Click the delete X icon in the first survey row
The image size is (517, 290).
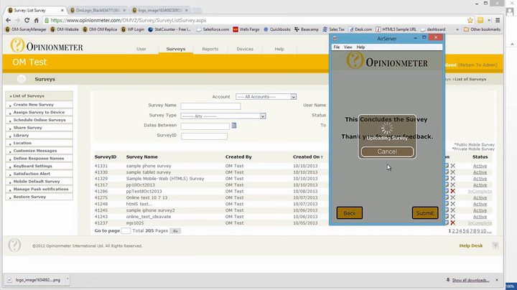coord(453,166)
